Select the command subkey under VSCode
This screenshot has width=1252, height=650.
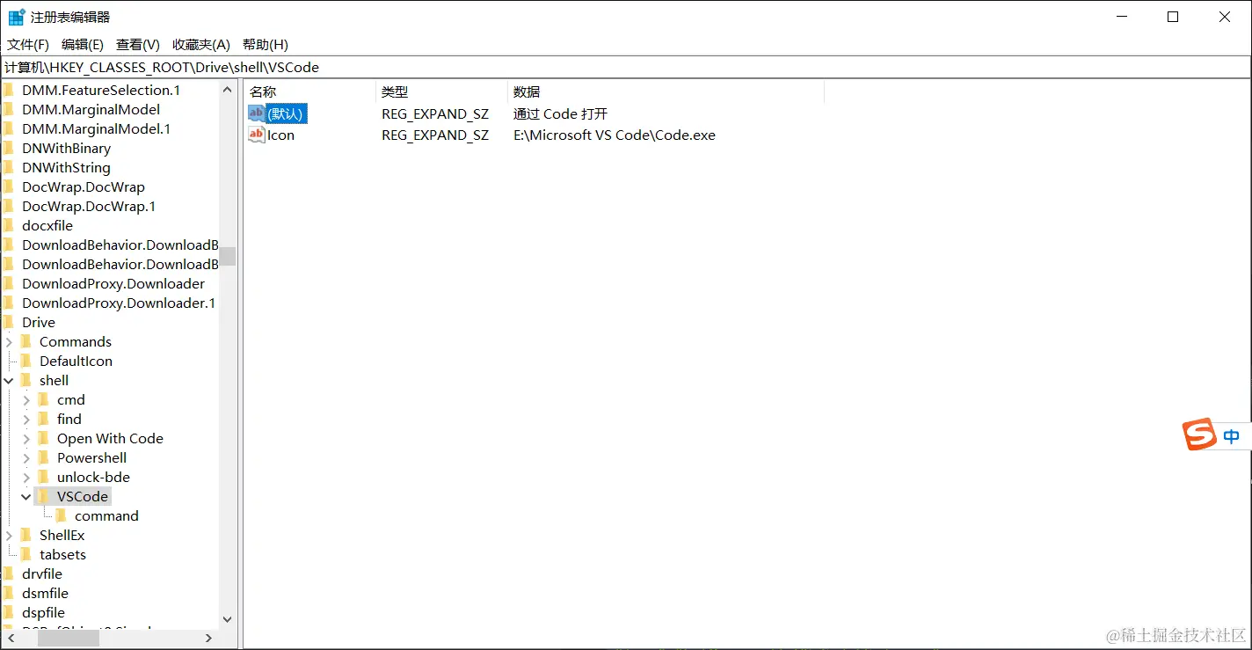click(106, 516)
